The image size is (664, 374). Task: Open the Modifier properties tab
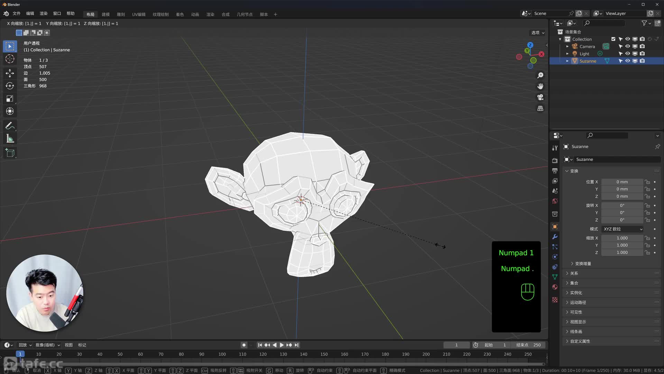coord(555,237)
